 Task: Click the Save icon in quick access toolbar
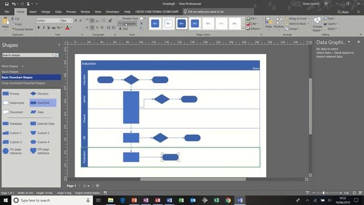7,4
